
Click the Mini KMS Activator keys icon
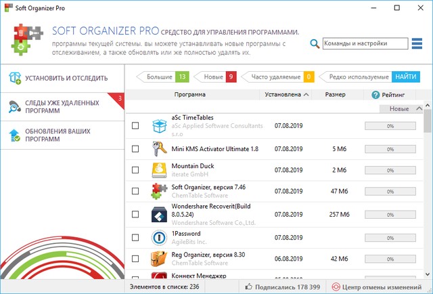click(x=160, y=149)
